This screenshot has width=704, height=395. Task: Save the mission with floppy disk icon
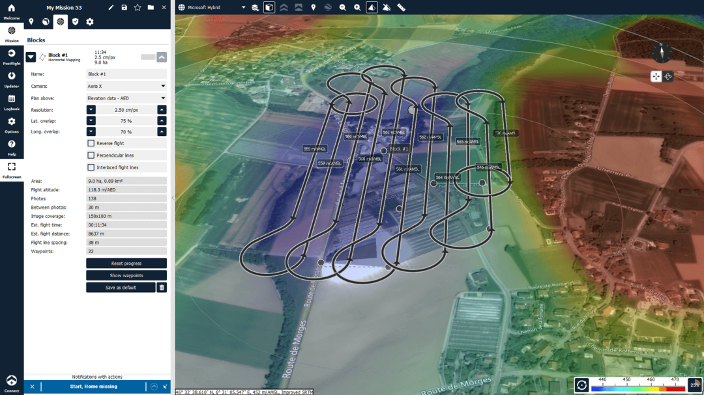124,7
